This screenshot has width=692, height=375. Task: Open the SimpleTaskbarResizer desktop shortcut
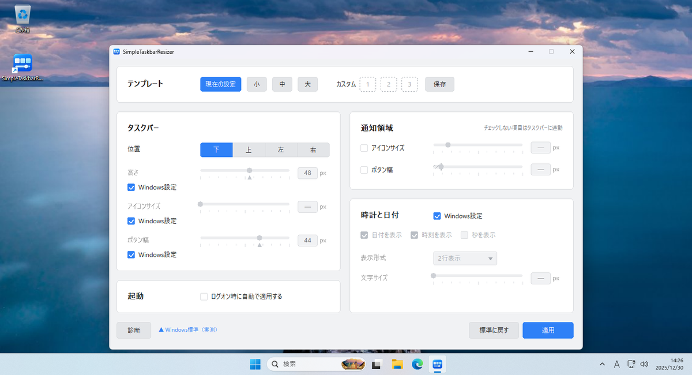22,67
